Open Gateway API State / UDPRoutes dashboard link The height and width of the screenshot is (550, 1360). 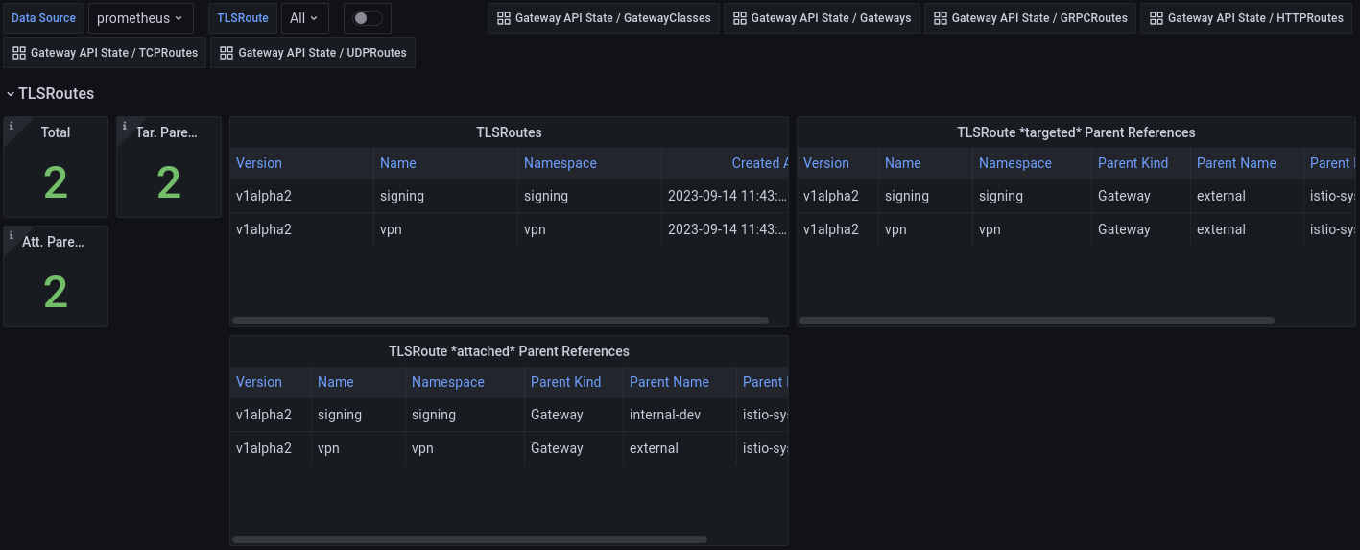pos(313,53)
